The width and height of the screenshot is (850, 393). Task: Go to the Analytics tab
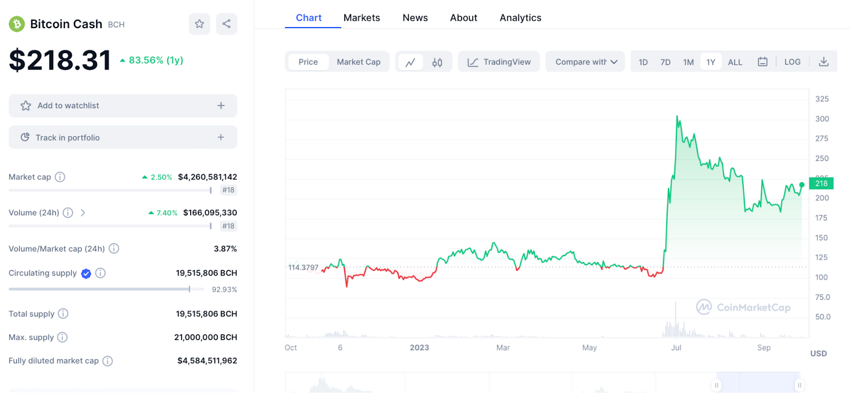pos(520,18)
